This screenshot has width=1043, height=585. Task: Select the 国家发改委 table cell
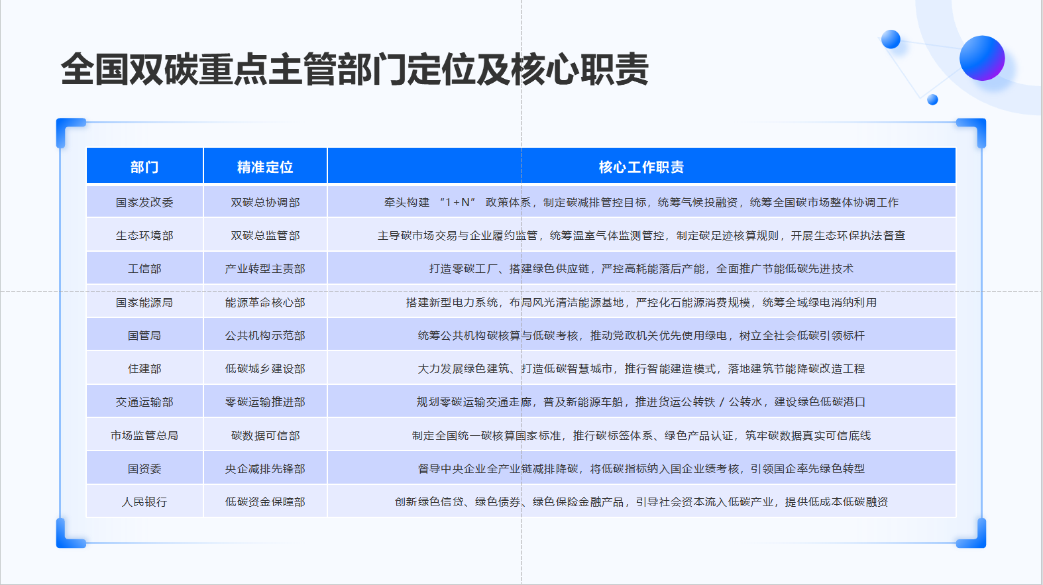coord(144,202)
